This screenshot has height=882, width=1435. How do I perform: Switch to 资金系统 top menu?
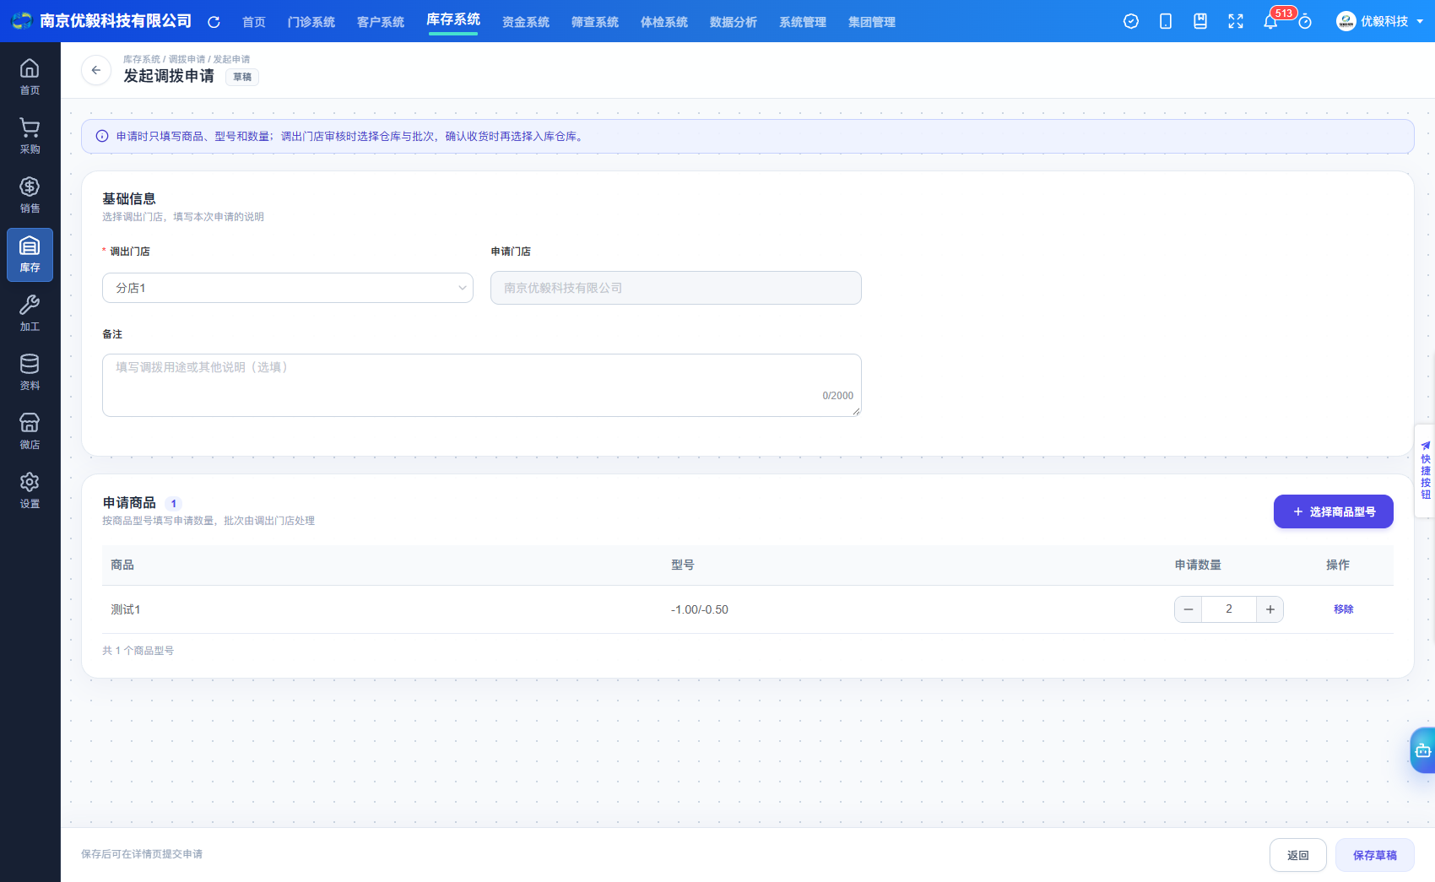coord(526,22)
